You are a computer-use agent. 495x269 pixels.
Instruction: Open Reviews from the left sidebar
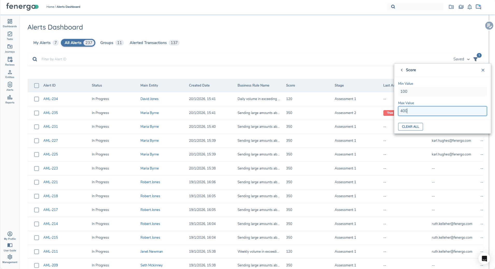click(10, 61)
